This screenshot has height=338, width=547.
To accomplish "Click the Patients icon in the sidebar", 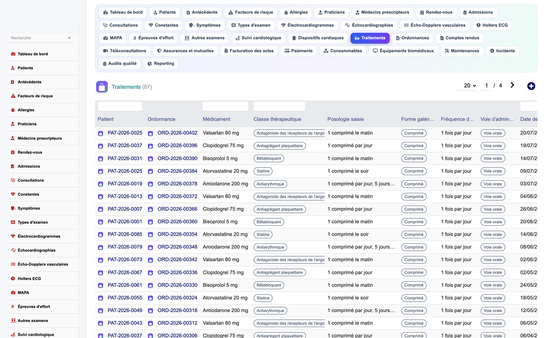I will point(13,68).
